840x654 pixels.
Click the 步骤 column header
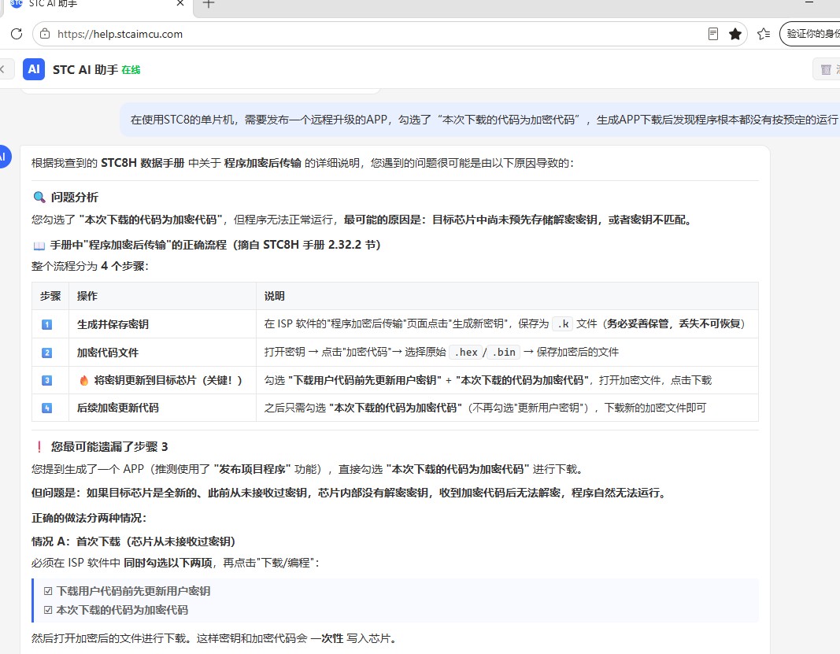[x=50, y=296]
